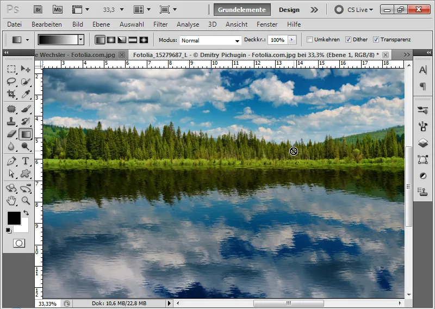Open the Fenster menu

(267, 24)
